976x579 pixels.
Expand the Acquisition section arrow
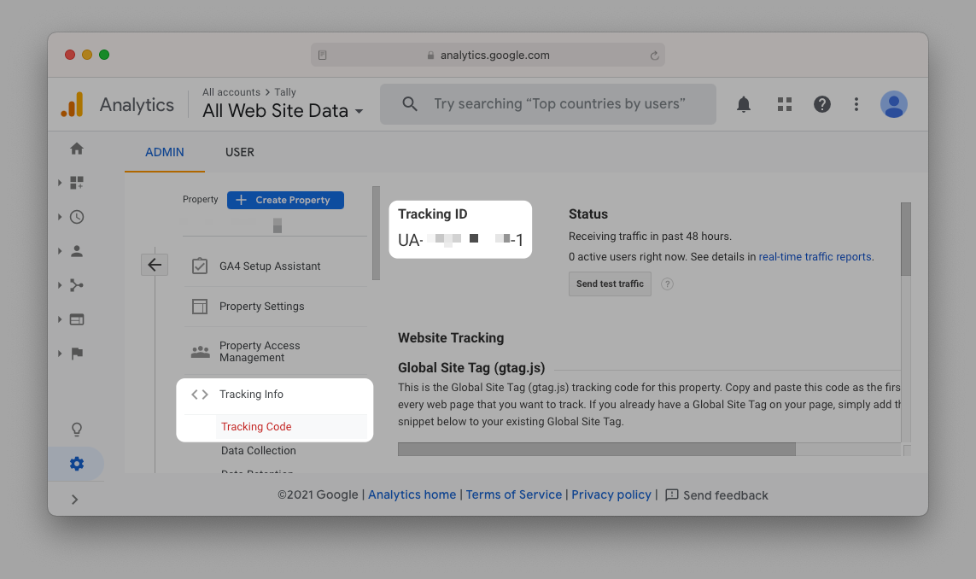[x=60, y=285]
